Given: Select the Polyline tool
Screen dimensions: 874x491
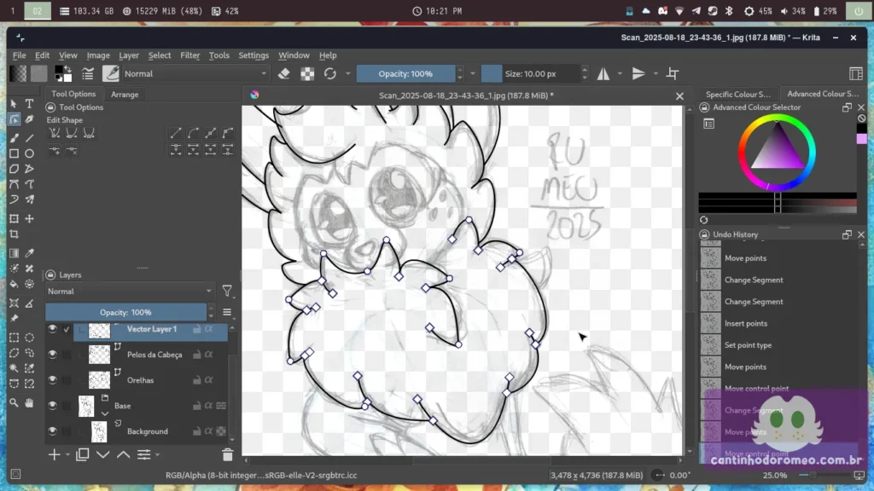Looking at the screenshot, I should pyautogui.click(x=30, y=169).
